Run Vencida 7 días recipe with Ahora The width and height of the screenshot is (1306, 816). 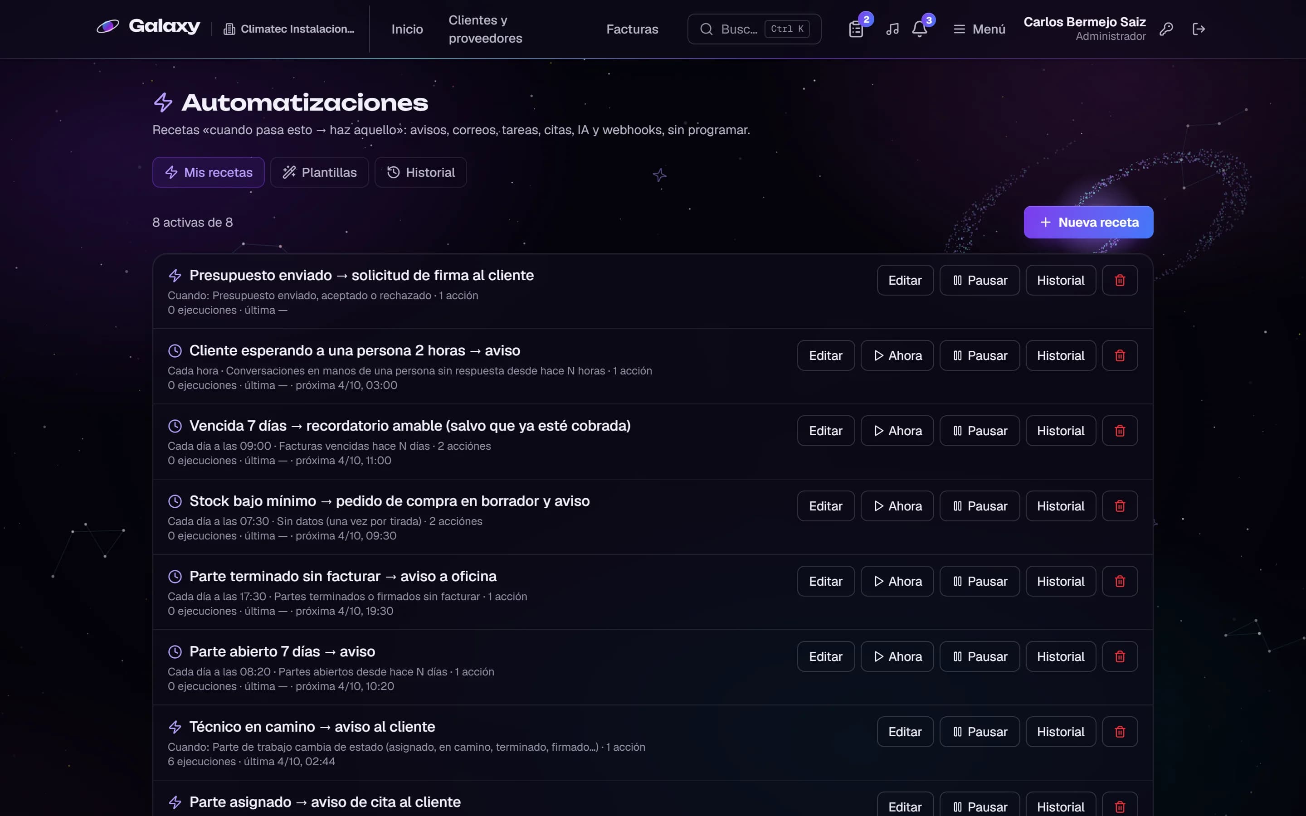pos(897,431)
